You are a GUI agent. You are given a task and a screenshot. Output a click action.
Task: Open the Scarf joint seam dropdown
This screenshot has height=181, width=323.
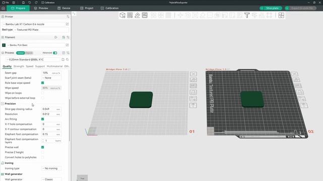coord(51,78)
